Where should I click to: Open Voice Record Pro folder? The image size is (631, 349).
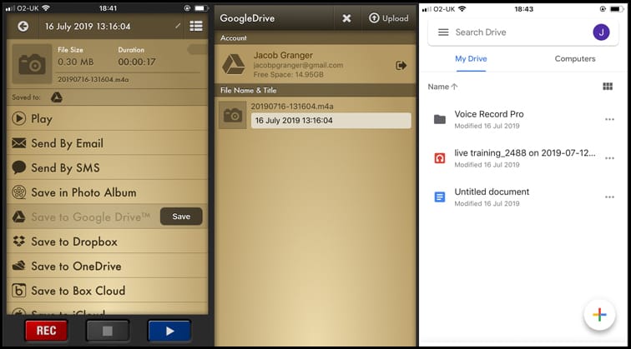point(522,119)
